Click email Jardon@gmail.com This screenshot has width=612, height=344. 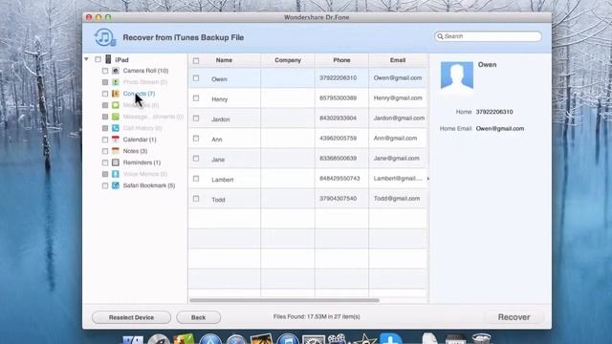399,118
